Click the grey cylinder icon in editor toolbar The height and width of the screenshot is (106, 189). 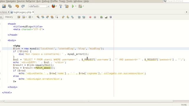(x=110, y=17)
